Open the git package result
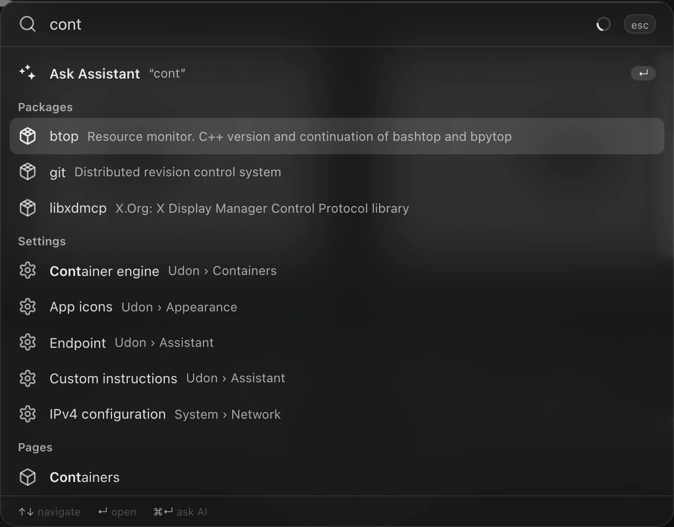The height and width of the screenshot is (527, 674). tap(337, 172)
